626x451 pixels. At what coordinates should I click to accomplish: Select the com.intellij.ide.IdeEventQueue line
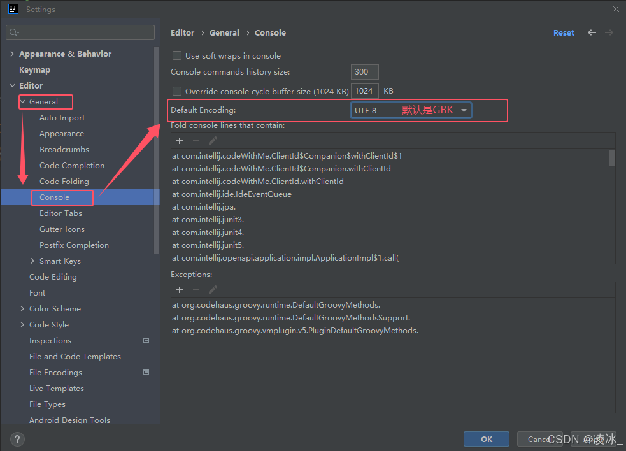pyautogui.click(x=232, y=194)
